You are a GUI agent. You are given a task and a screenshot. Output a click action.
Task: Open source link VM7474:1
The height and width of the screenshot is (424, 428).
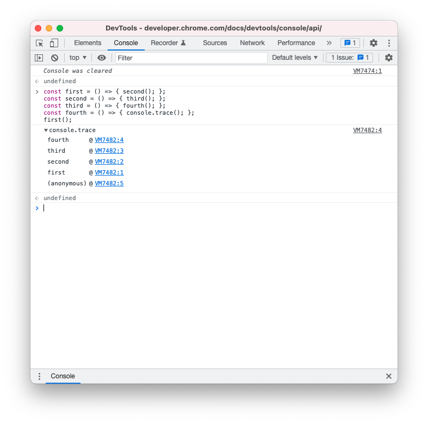click(368, 71)
